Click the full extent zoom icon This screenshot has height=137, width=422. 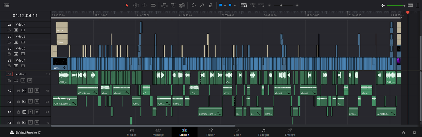pyautogui.click(x=244, y=5)
